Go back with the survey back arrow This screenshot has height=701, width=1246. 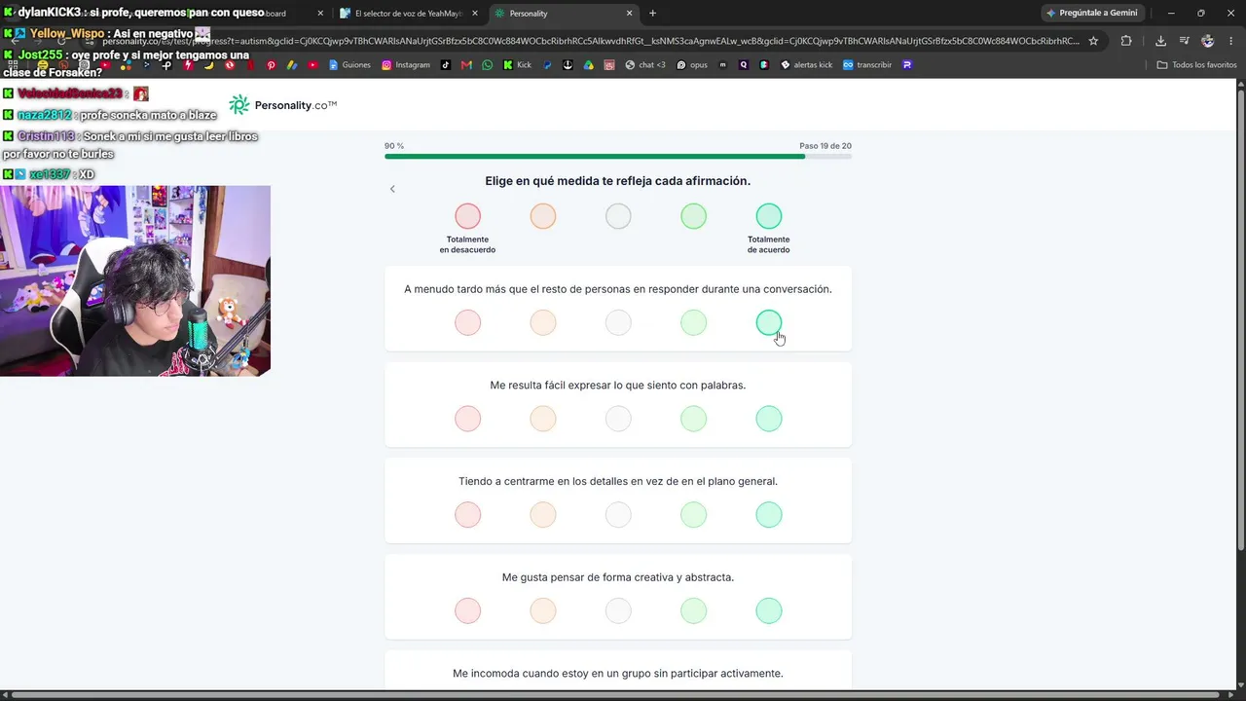(x=392, y=189)
